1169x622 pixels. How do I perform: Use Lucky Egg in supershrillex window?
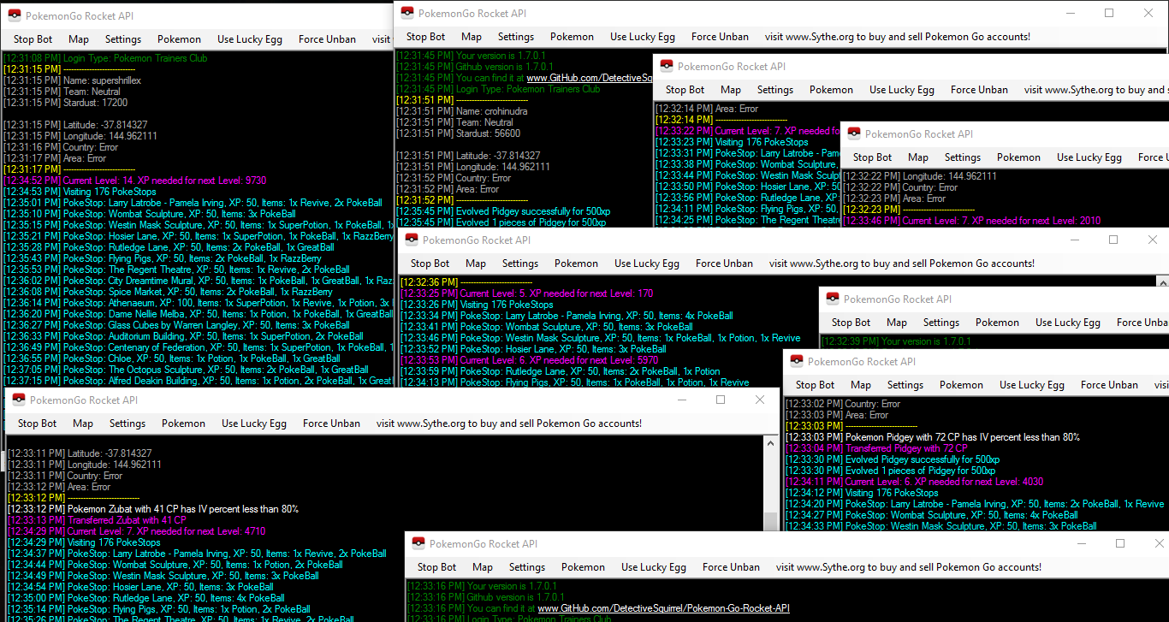tap(250, 39)
